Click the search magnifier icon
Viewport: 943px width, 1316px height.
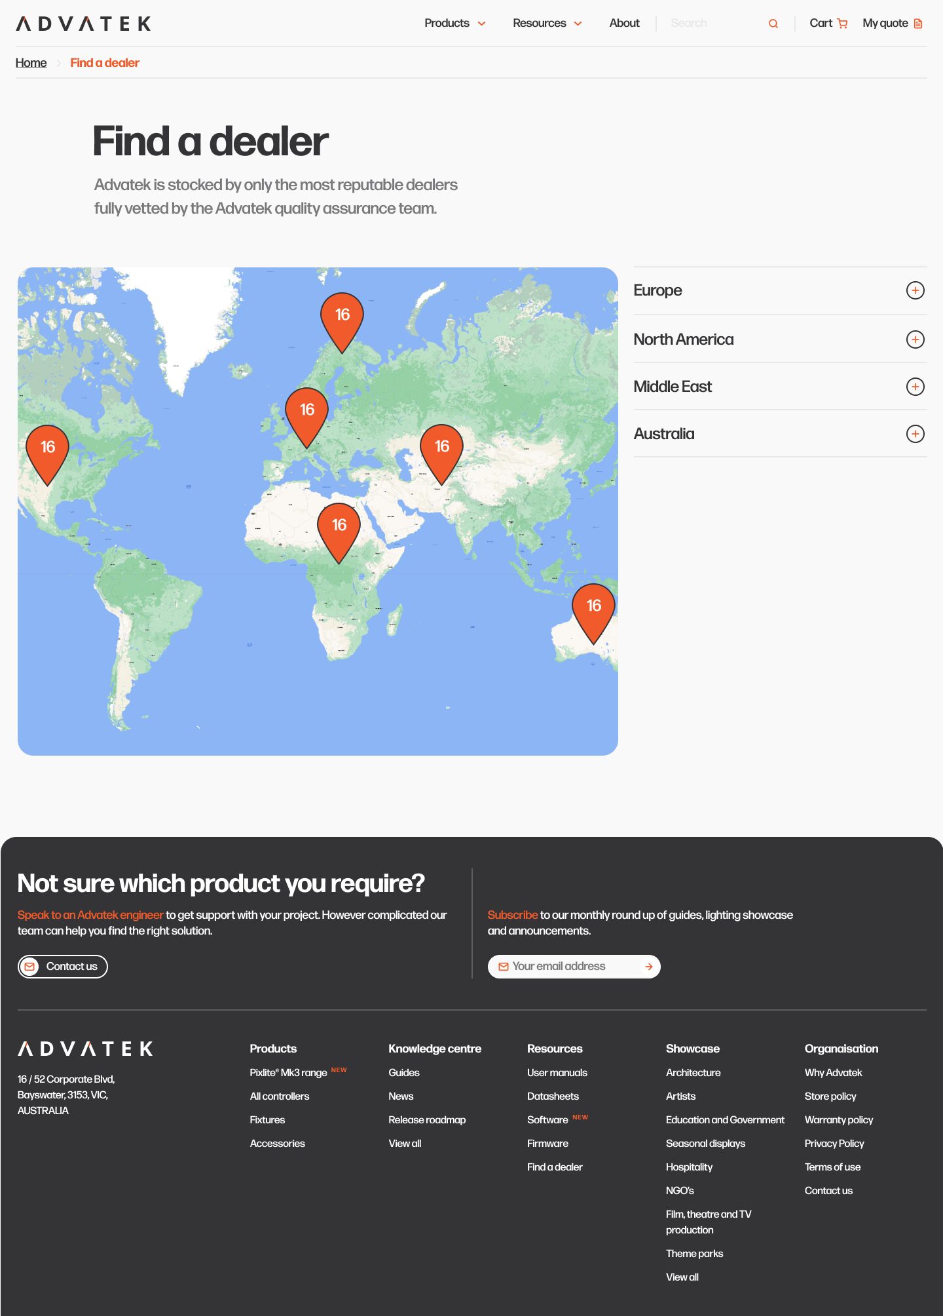tap(773, 24)
